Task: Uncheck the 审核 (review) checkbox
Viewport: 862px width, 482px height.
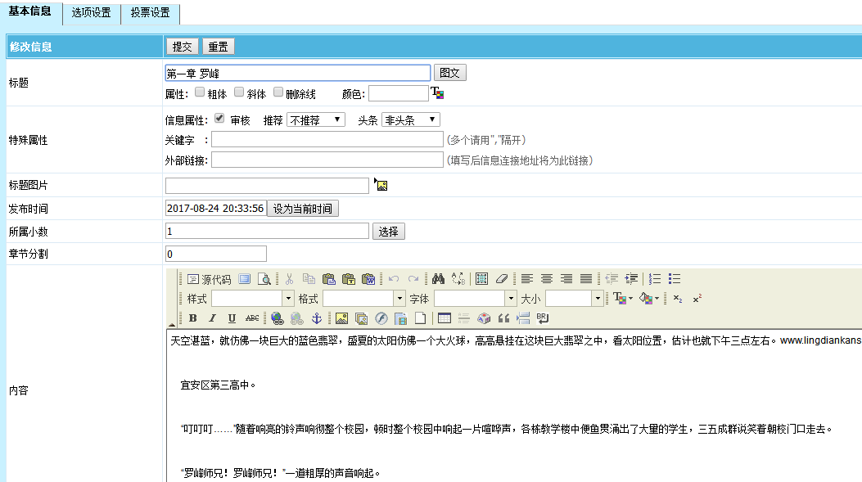Action: coord(219,119)
